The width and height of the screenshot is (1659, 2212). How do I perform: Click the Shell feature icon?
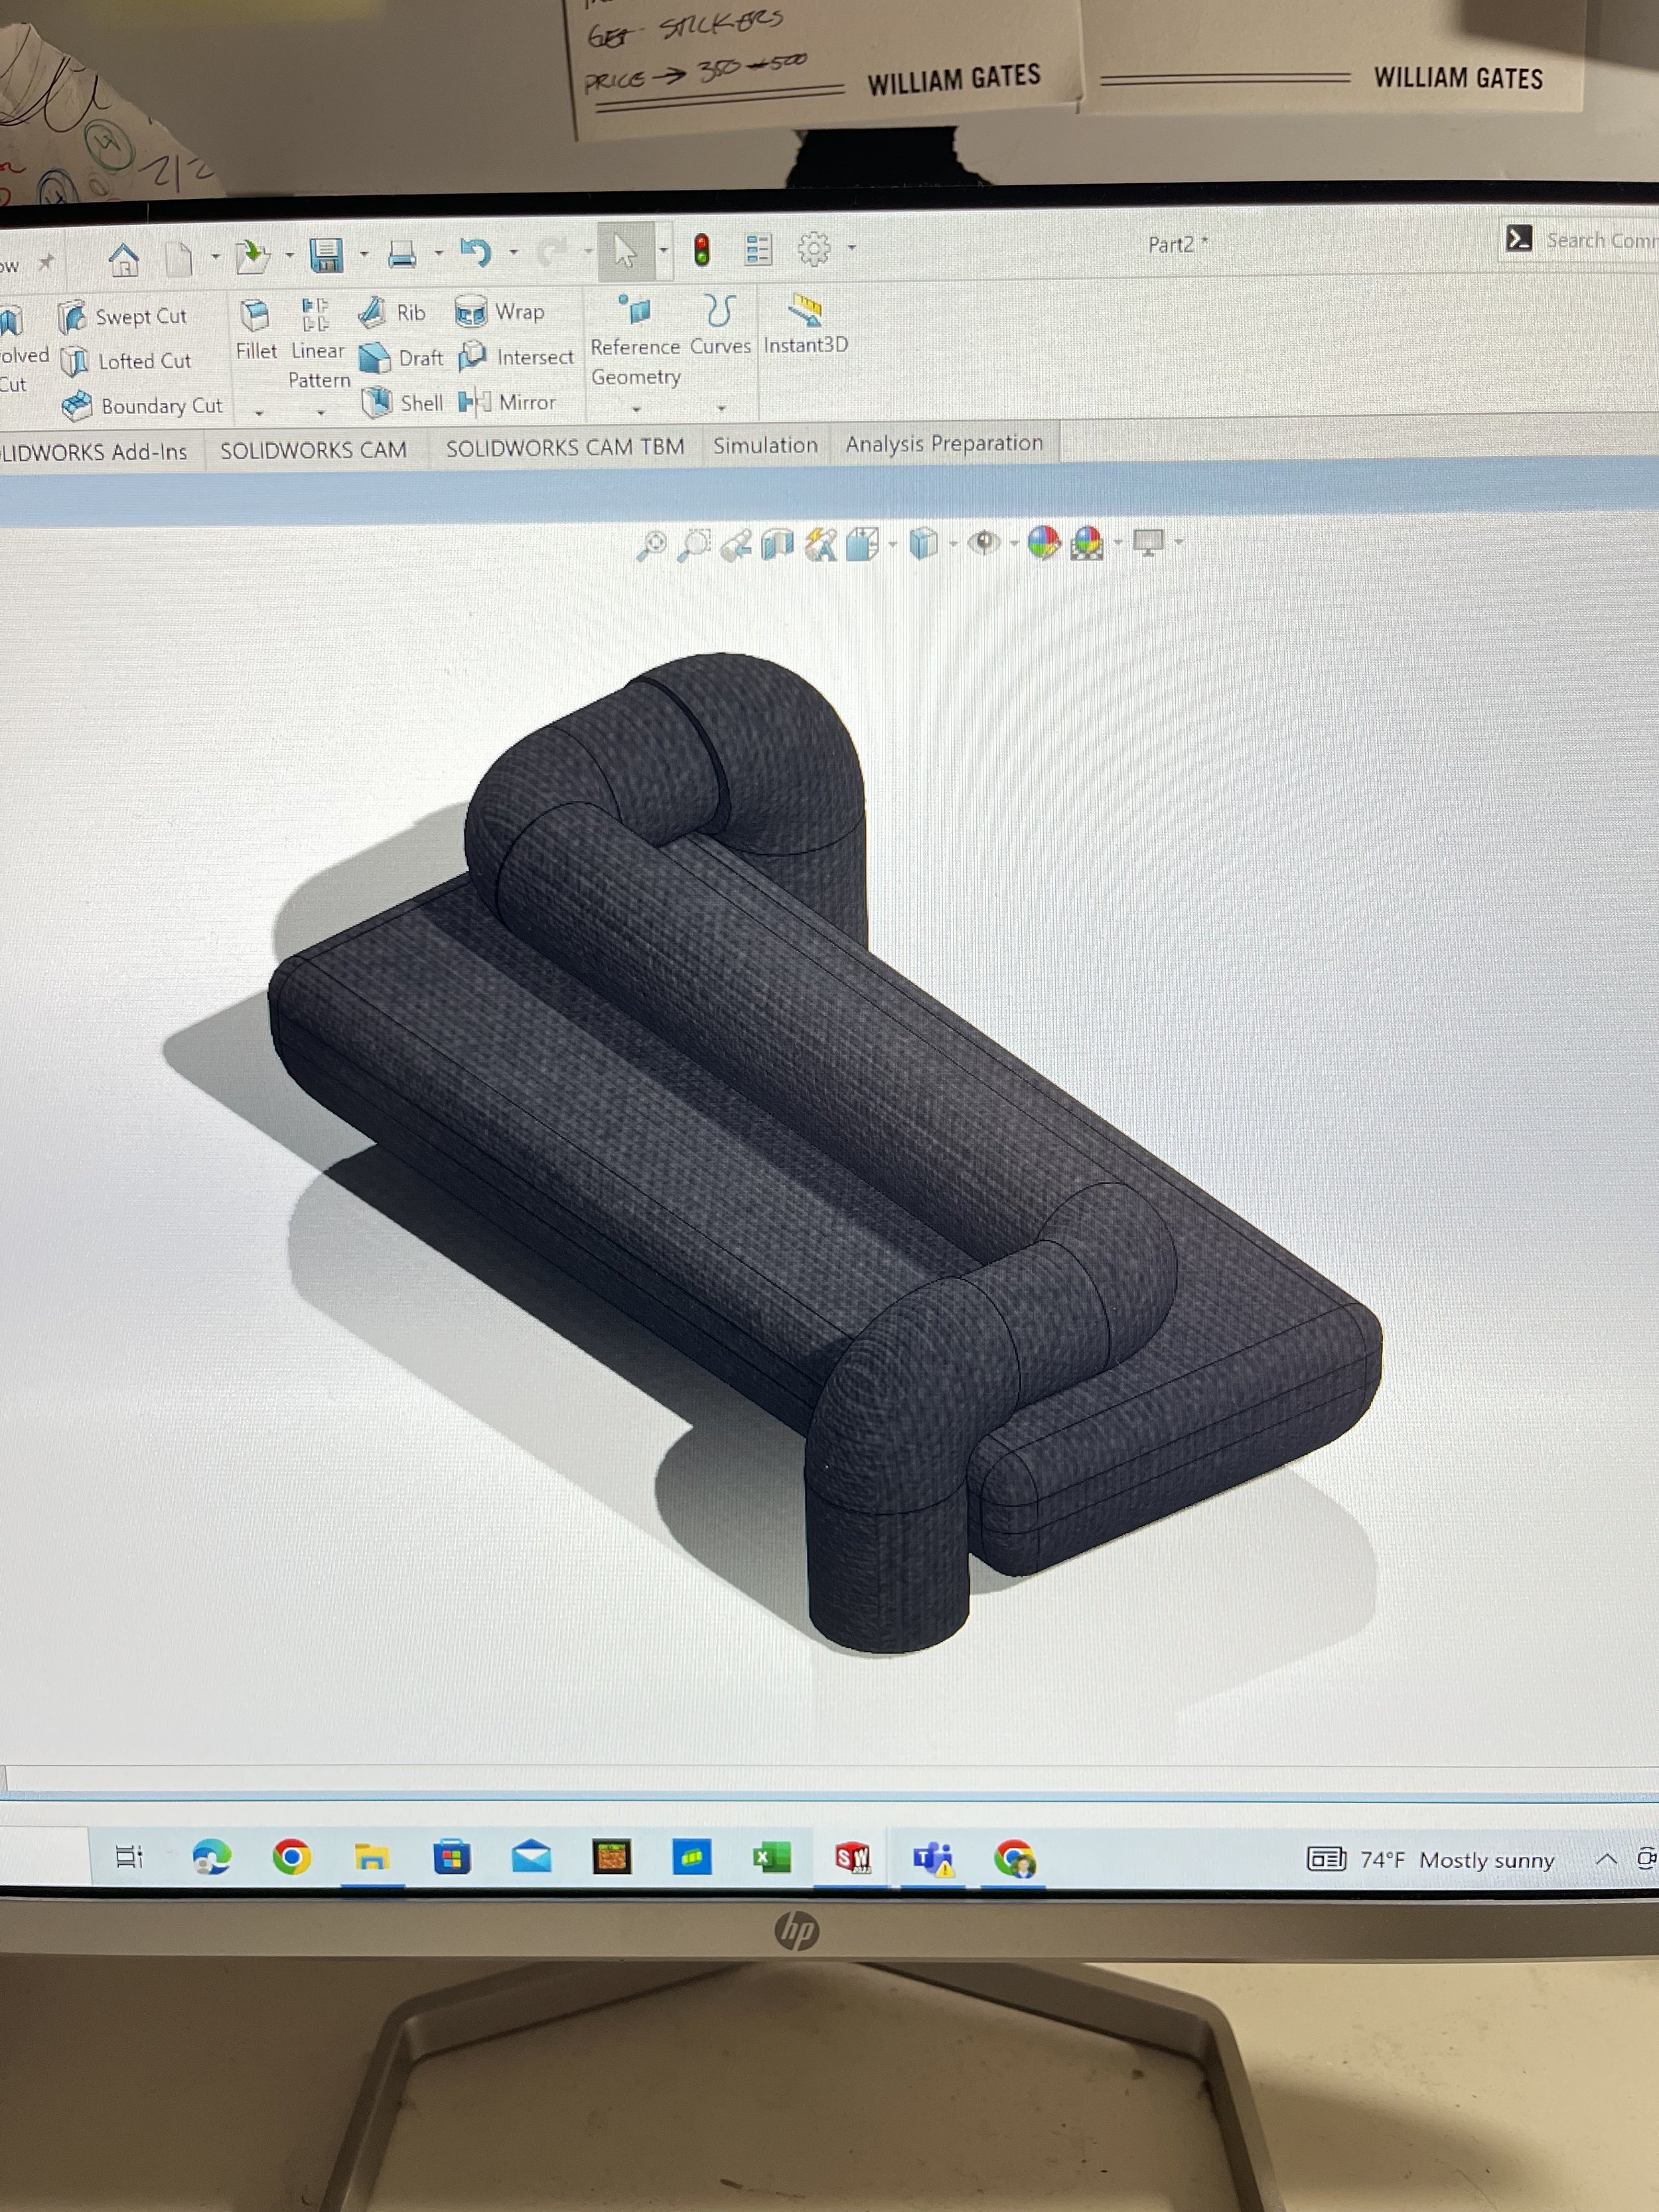pyautogui.click(x=378, y=403)
